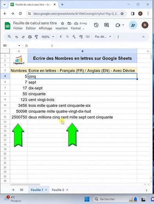This screenshot has height=204, width=154.
Task: Select column A header
Action: coord(19,51)
